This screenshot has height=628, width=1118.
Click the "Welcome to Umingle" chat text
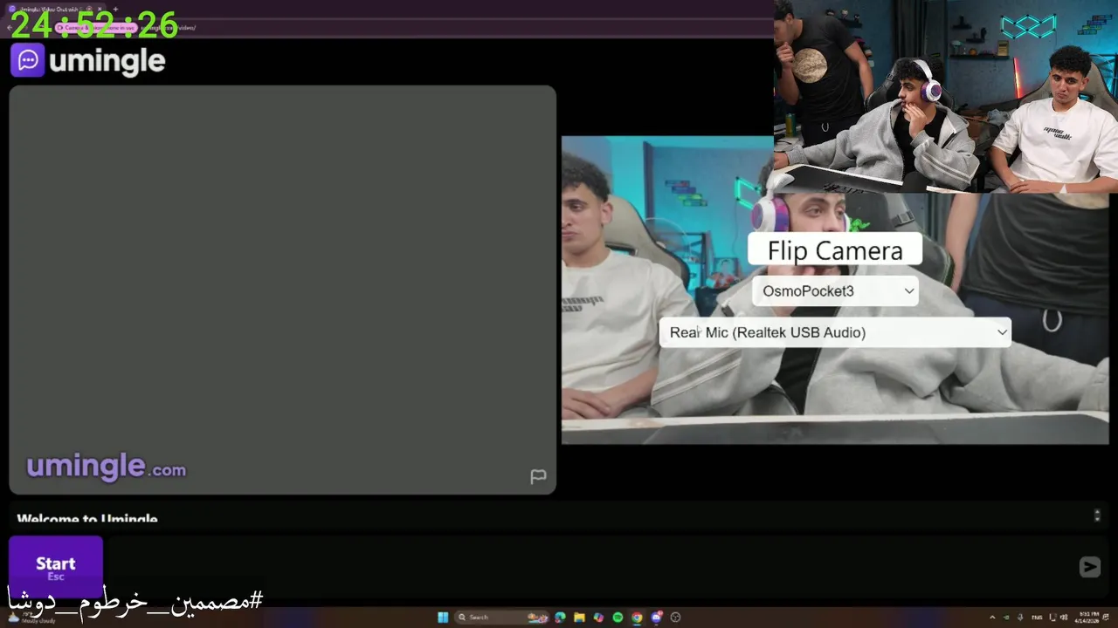[87, 519]
